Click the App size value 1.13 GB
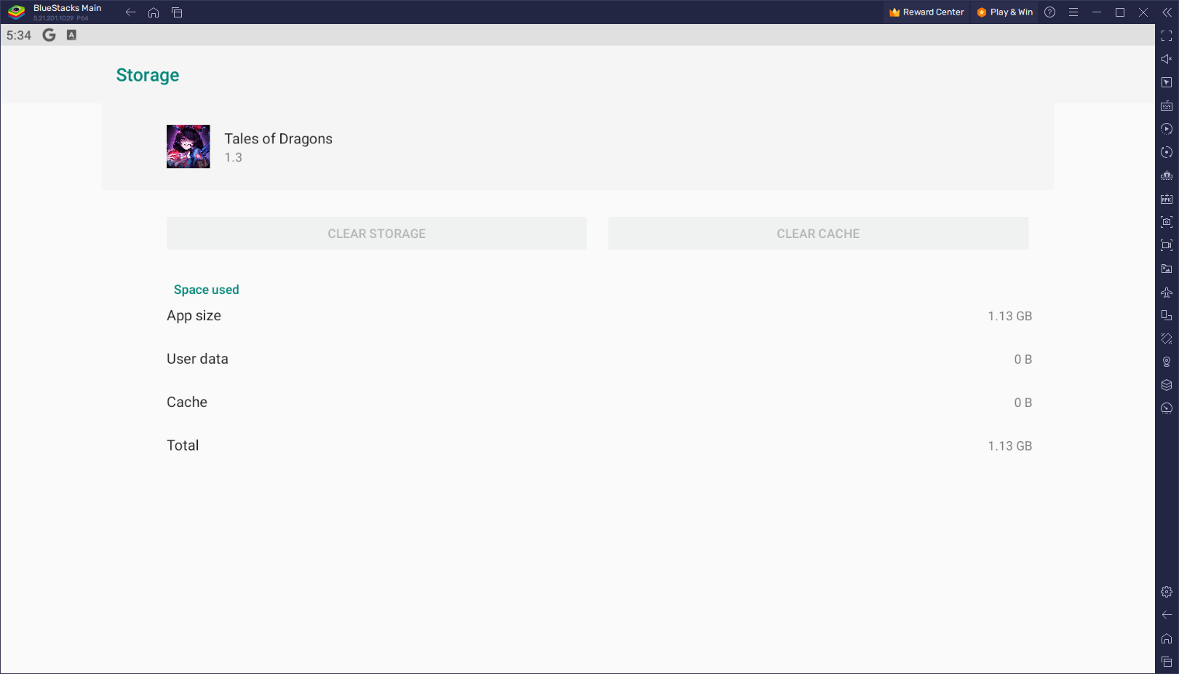This screenshot has height=674, width=1179. 1010,316
